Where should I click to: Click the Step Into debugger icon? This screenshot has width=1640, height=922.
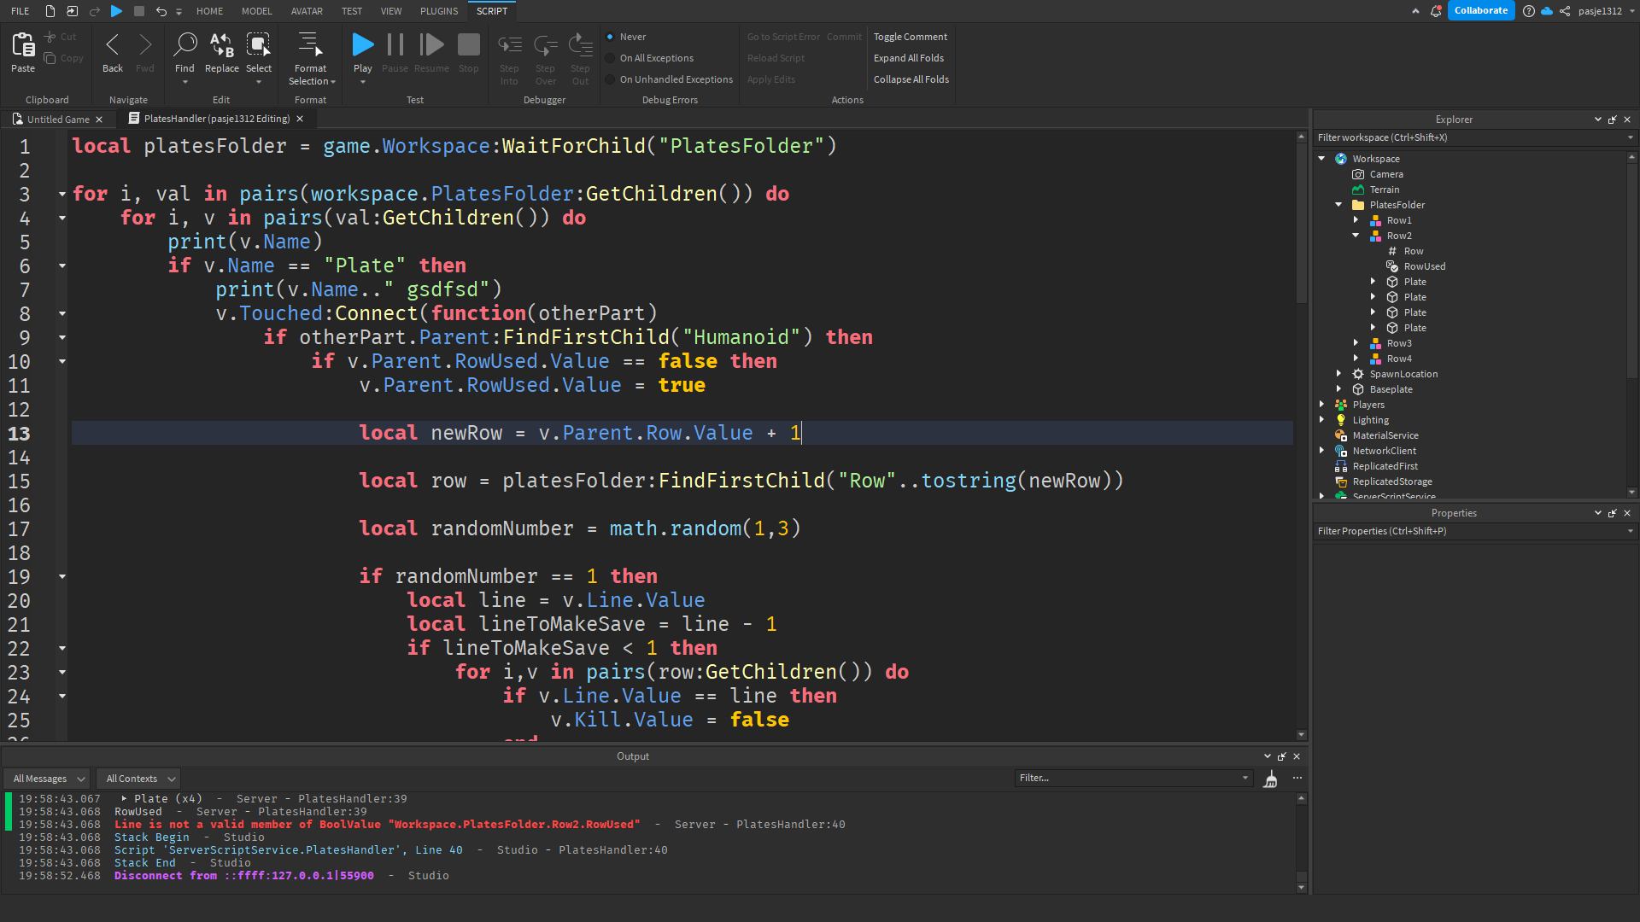(510, 44)
